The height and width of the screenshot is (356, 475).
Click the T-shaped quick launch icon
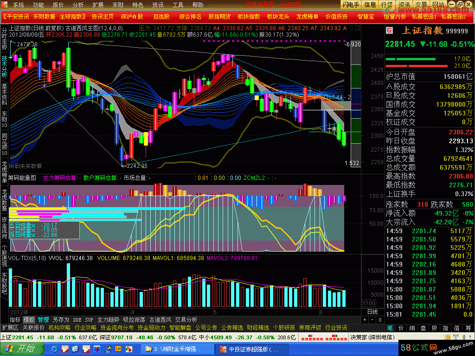point(96,349)
